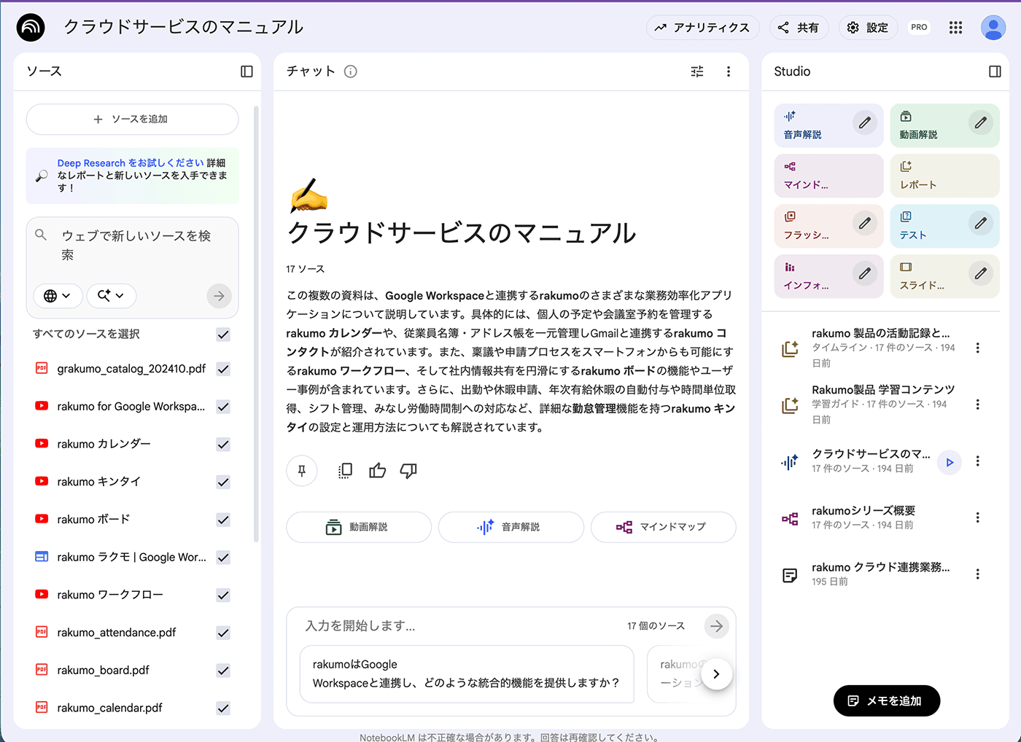1021x742 pixels.
Task: Edit the スライド studio tile pencil icon
Action: (x=981, y=273)
